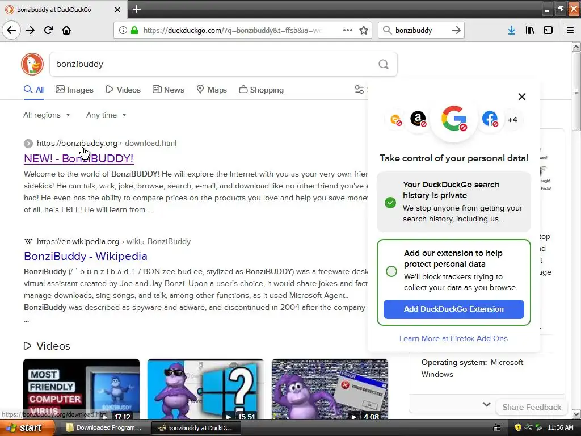The width and height of the screenshot is (581, 436).
Task: Click the security shield tray icon
Action: 518,427
